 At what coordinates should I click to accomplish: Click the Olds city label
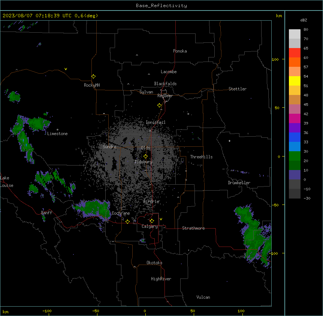145,148
